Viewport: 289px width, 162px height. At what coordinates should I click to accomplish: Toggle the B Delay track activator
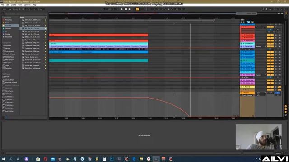pos(270,90)
